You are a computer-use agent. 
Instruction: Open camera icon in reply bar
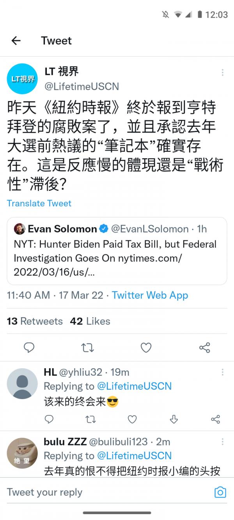220,492
